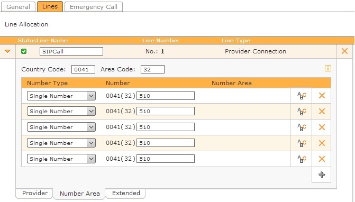
Task: Select the Number Area sub-tab
Action: pyautogui.click(x=80, y=194)
